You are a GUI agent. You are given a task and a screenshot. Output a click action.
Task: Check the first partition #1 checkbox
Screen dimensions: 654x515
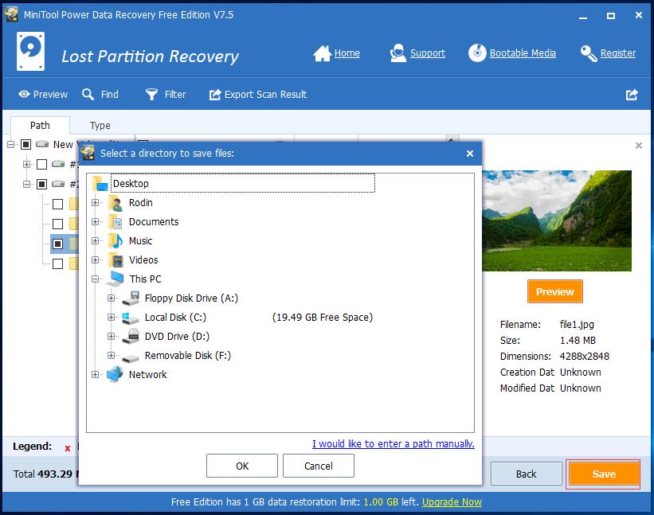point(41,164)
